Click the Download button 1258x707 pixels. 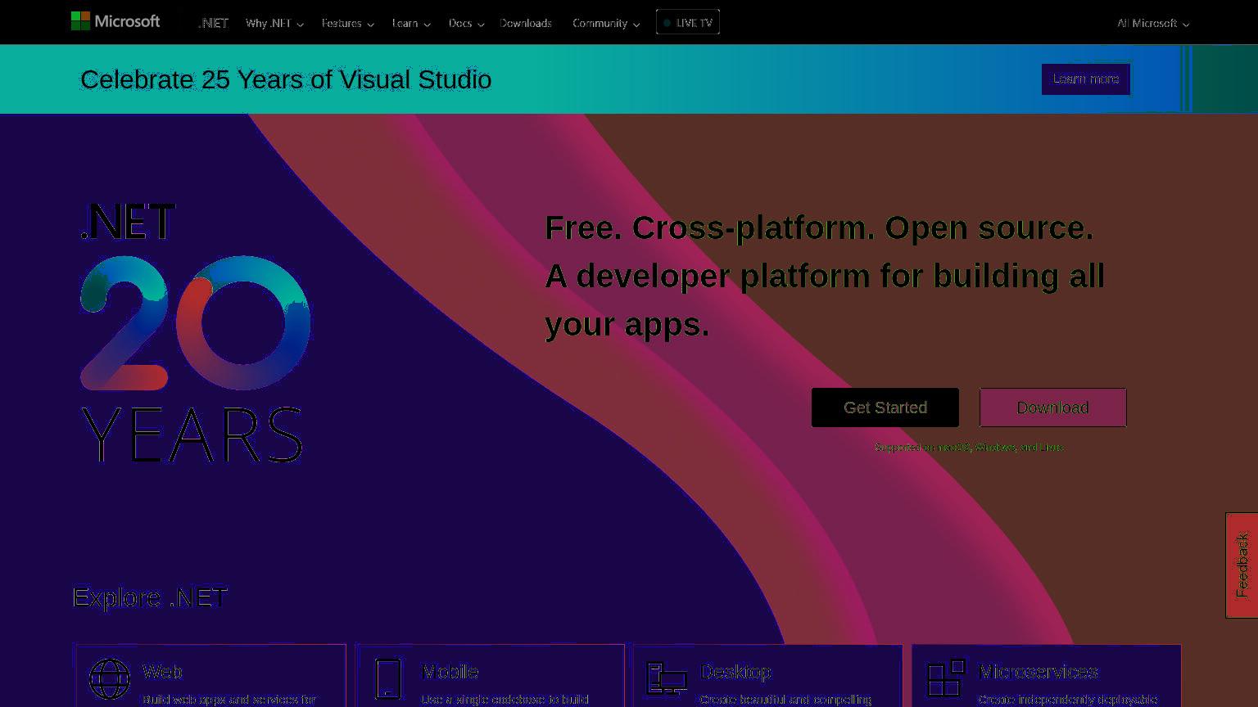click(x=1053, y=408)
